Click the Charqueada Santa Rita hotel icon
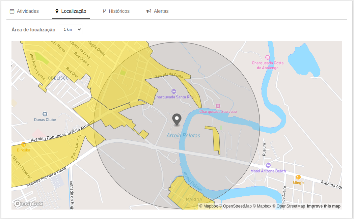This screenshot has height=219, width=354. pyautogui.click(x=174, y=91)
